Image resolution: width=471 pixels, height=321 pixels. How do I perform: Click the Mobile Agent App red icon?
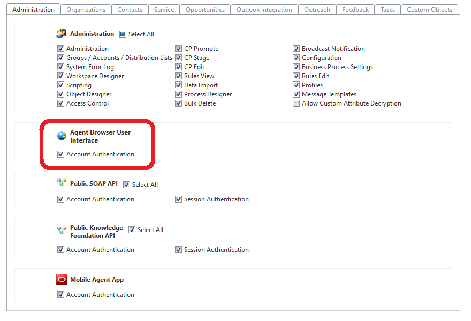point(62,280)
